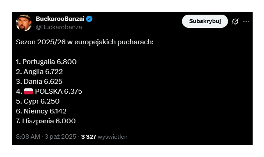Viewport: 264px width, 157px height.
Task: Click the Polish flag emoji
Action: point(28,91)
